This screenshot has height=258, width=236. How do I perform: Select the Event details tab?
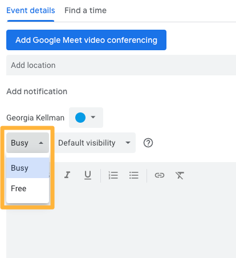(31, 10)
